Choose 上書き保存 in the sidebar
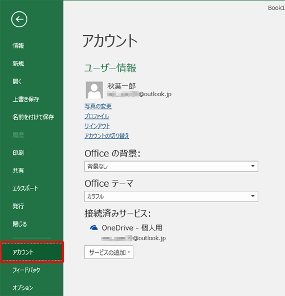Viewport: 285px width, 296px height. 26,99
